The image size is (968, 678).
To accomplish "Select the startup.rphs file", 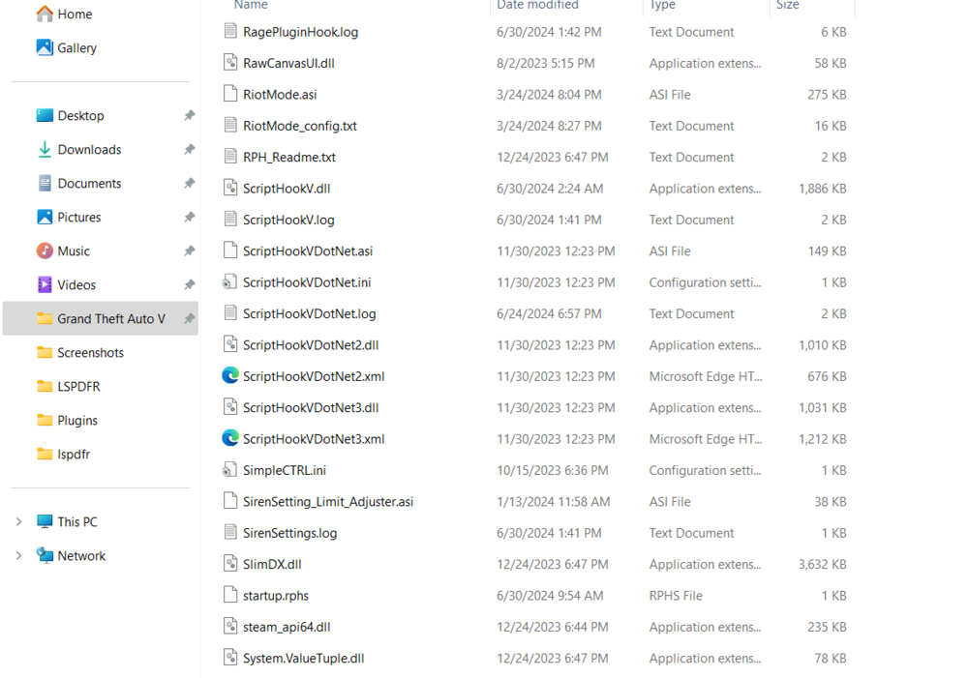I will pos(277,595).
